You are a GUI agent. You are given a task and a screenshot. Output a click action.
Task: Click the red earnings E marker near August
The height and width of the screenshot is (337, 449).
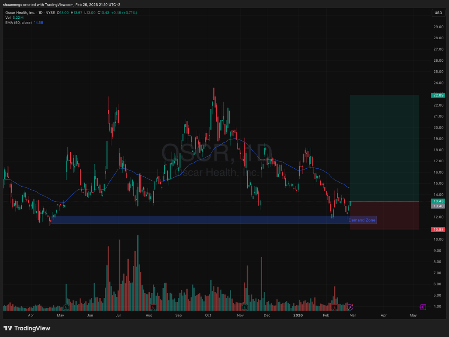click(153, 307)
